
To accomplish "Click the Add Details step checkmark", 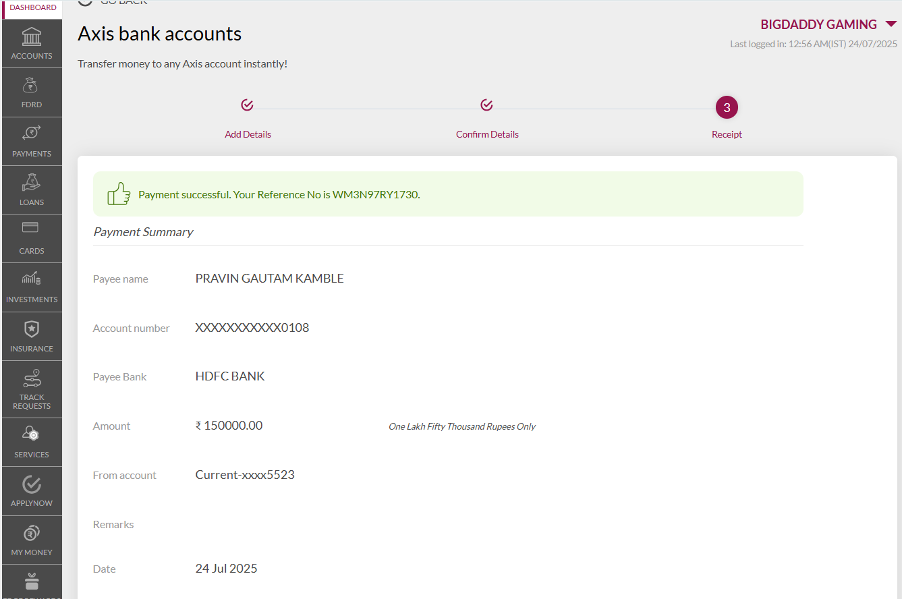I will [247, 105].
